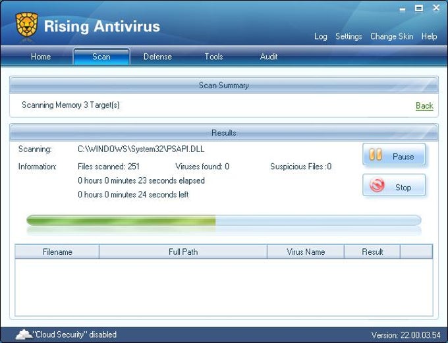Viewport: 448px width, 343px height.
Task: Click the C:\WINDOWS\System32\PSAPI.DLL path text
Action: pyautogui.click(x=141, y=149)
